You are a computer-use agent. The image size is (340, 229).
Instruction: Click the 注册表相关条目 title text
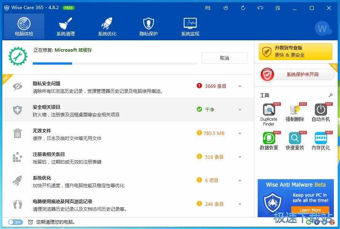click(x=49, y=154)
